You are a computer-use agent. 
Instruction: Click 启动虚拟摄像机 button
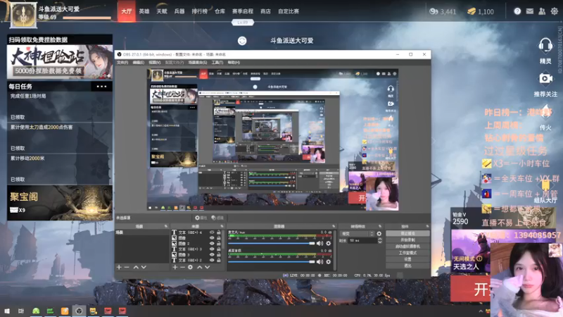coord(407,246)
